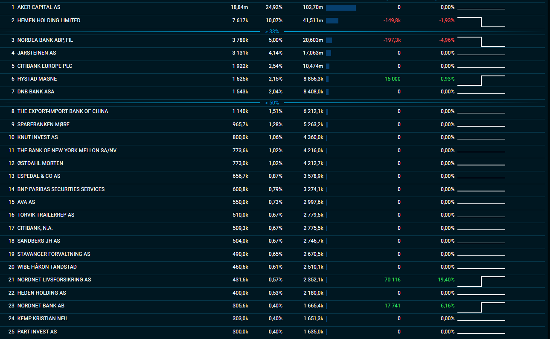Click the 19,40% change percentage
550x339 pixels.
click(x=446, y=280)
